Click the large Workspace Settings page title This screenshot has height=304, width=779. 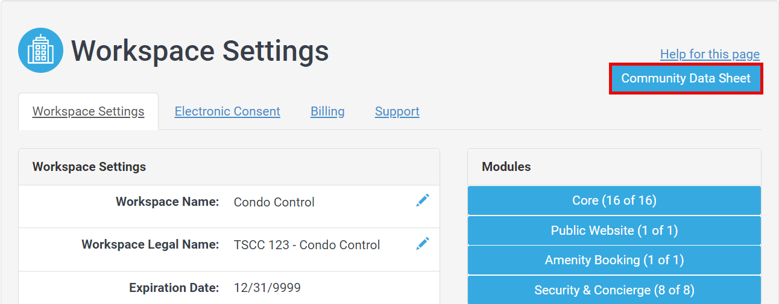200,51
